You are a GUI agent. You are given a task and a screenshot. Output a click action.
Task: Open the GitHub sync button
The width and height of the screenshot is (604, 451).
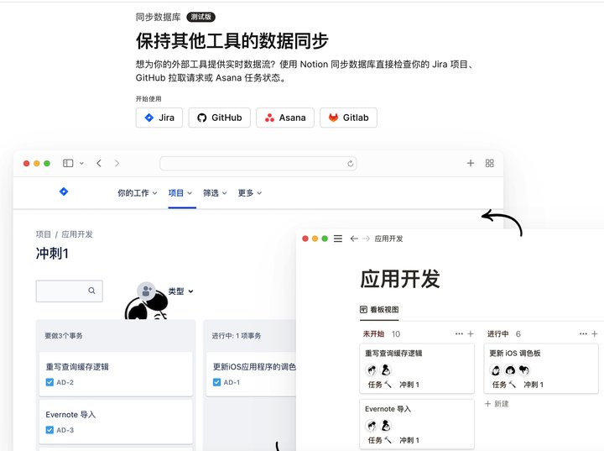(219, 118)
